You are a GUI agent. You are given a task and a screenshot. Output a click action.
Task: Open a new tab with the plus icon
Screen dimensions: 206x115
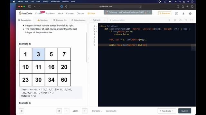[187, 6]
